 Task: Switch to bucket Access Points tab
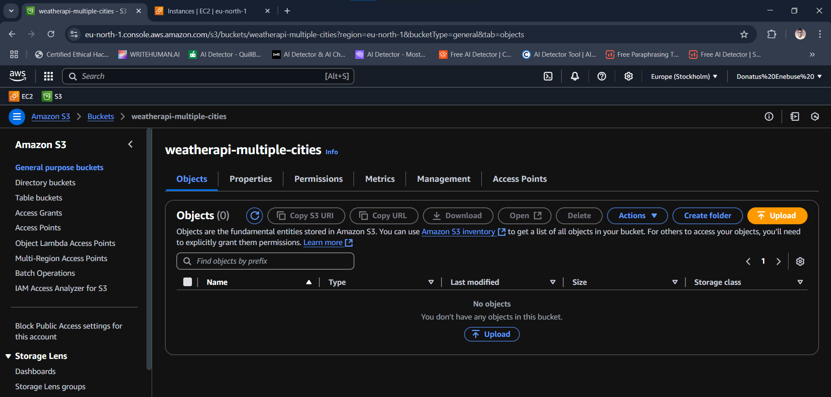[520, 179]
